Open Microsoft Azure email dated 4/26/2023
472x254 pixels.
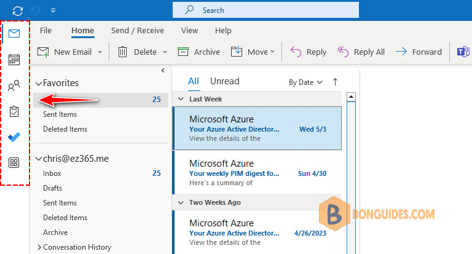[x=258, y=232]
